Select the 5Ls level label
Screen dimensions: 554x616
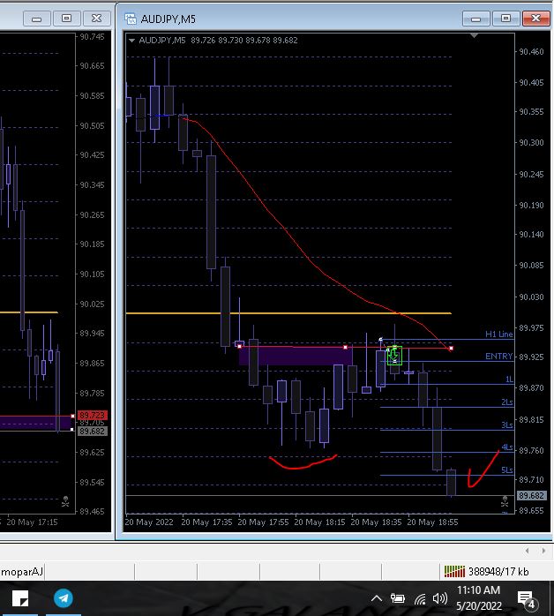coord(507,470)
